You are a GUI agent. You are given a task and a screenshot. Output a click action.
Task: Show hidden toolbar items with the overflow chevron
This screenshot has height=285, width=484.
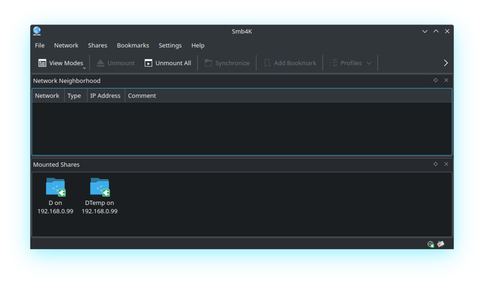[x=446, y=63]
